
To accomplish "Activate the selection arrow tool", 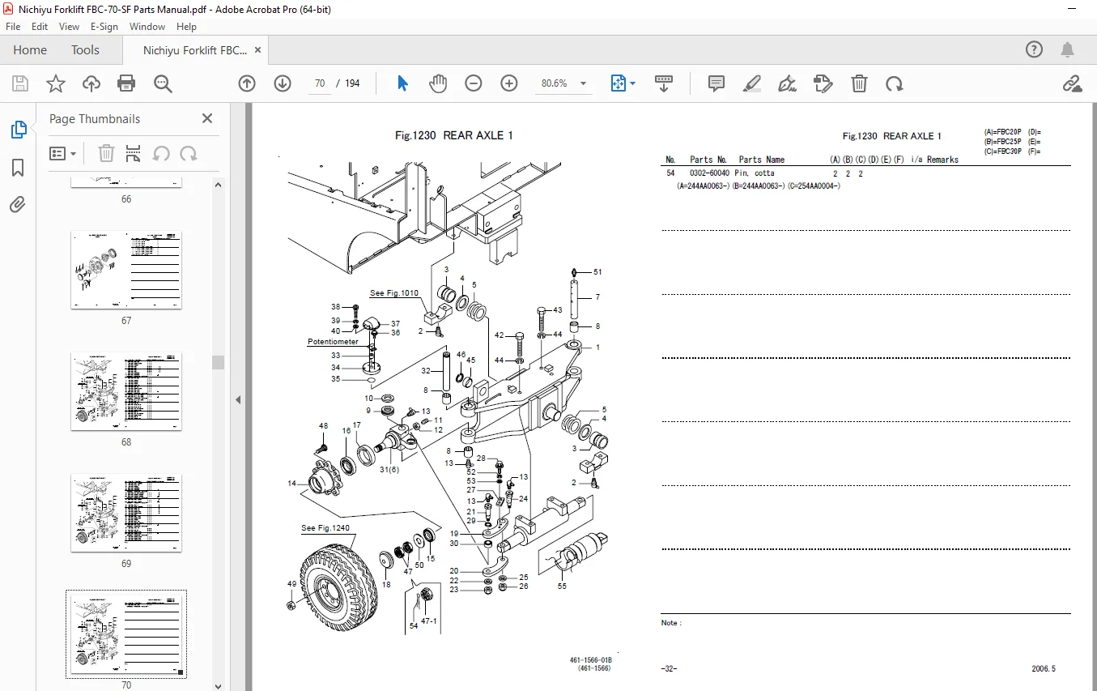I will (403, 83).
